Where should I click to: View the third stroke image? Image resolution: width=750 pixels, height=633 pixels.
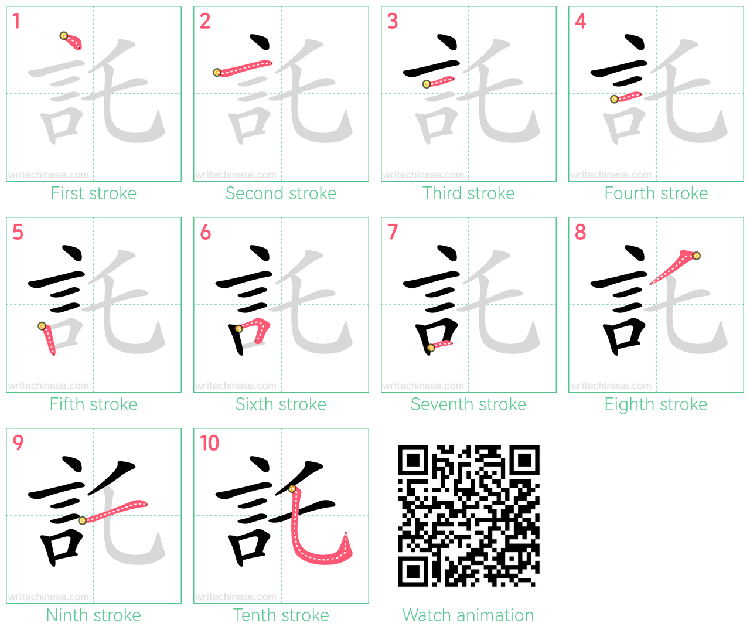469,94
